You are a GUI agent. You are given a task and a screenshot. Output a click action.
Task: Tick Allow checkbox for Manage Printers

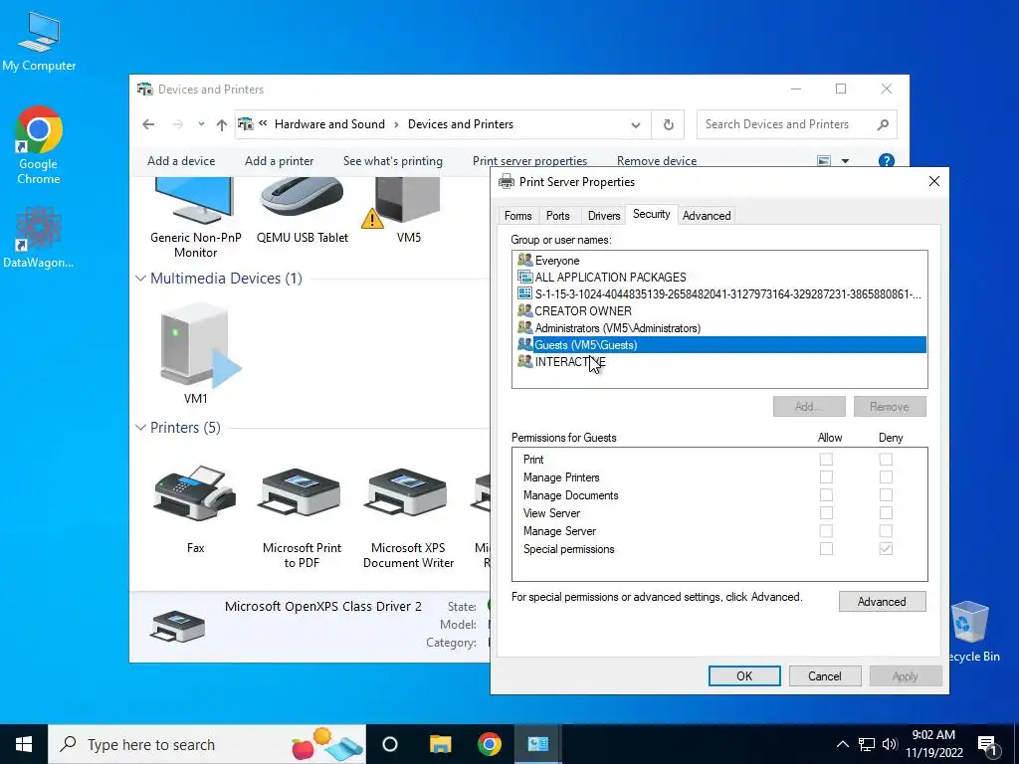[x=826, y=477]
